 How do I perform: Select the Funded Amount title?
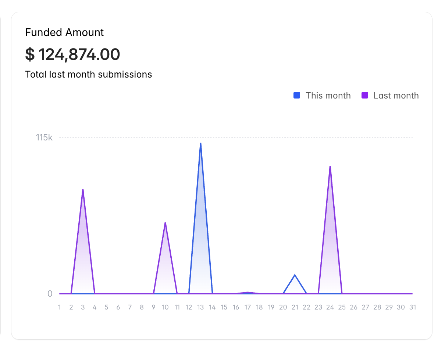pyautogui.click(x=64, y=33)
